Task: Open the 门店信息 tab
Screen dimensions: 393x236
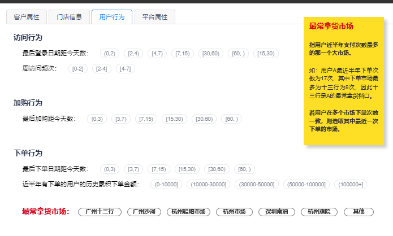Action: (x=69, y=17)
